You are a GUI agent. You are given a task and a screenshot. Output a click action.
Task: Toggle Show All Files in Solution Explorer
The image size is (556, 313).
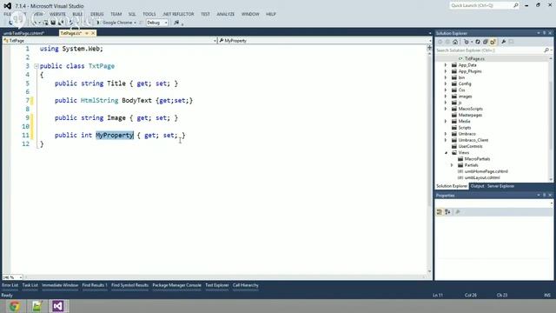493,42
